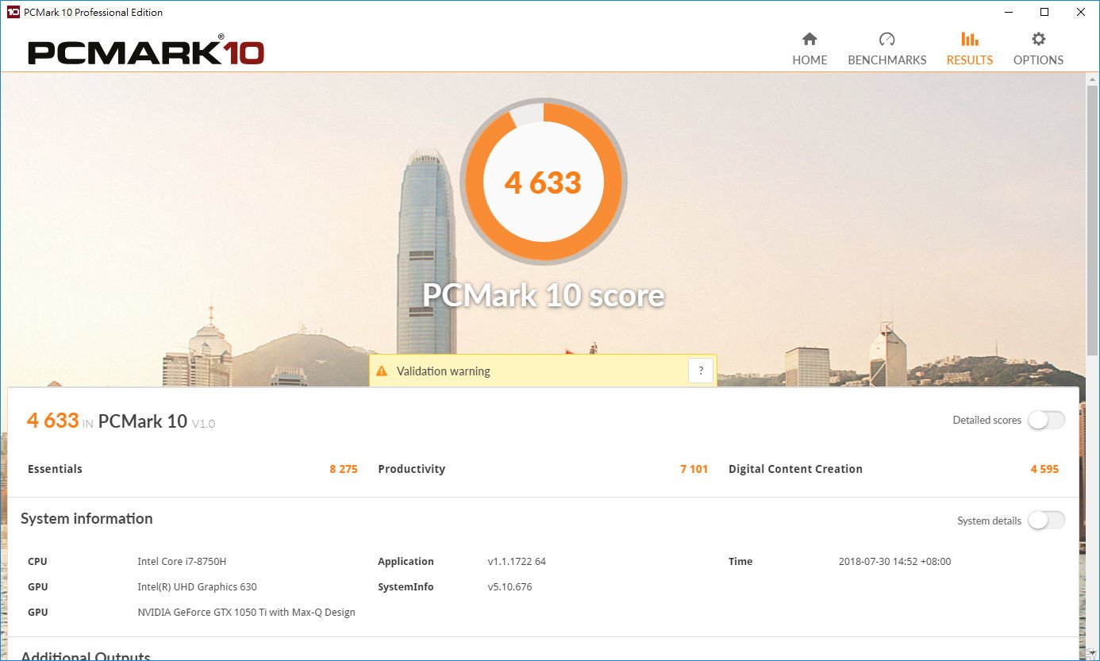Screen dimensions: 1100x661
Task: Select Digital Content Creation score 4 595
Action: (1044, 469)
